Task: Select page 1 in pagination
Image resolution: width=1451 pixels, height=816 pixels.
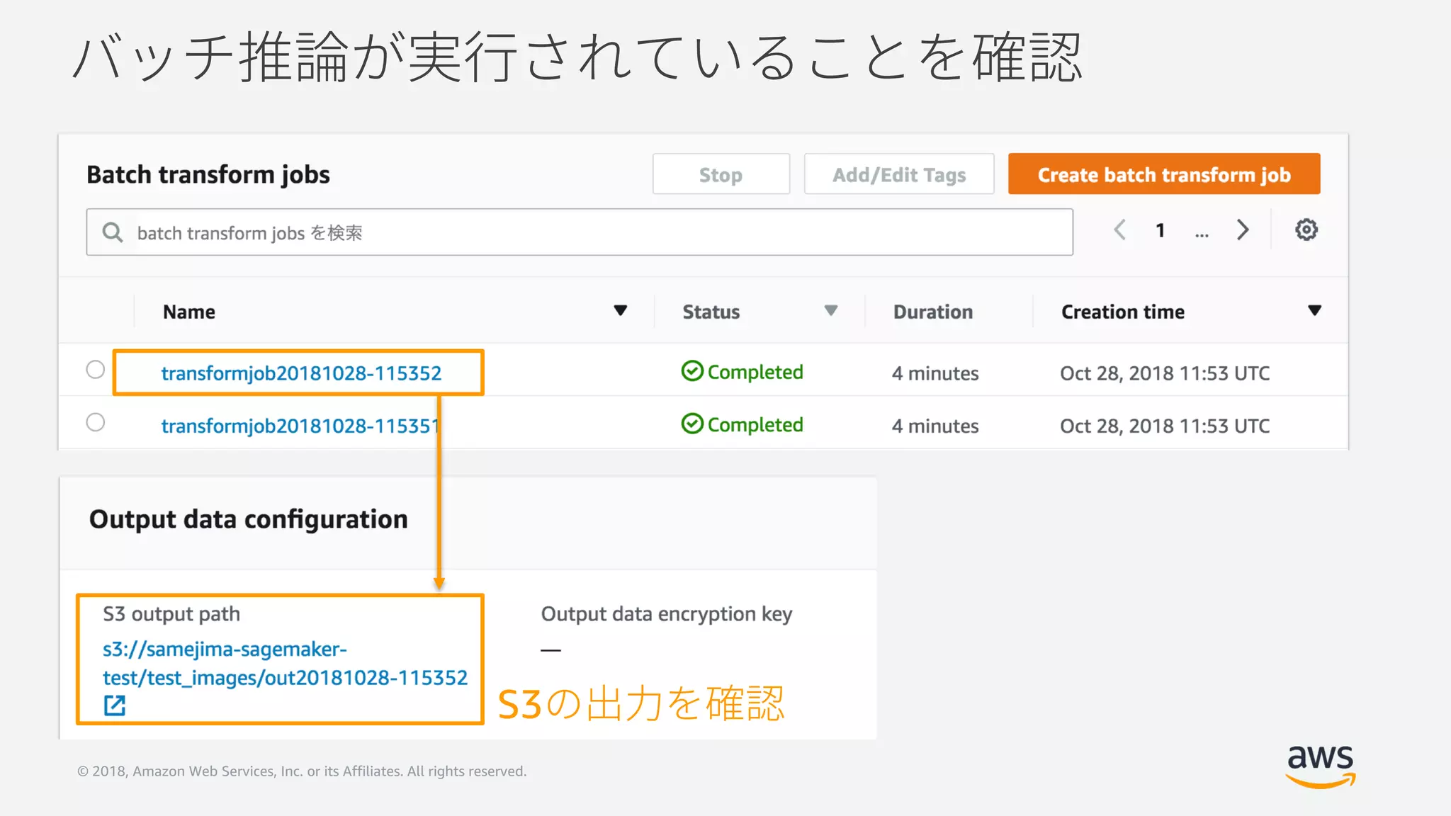Action: click(x=1160, y=230)
